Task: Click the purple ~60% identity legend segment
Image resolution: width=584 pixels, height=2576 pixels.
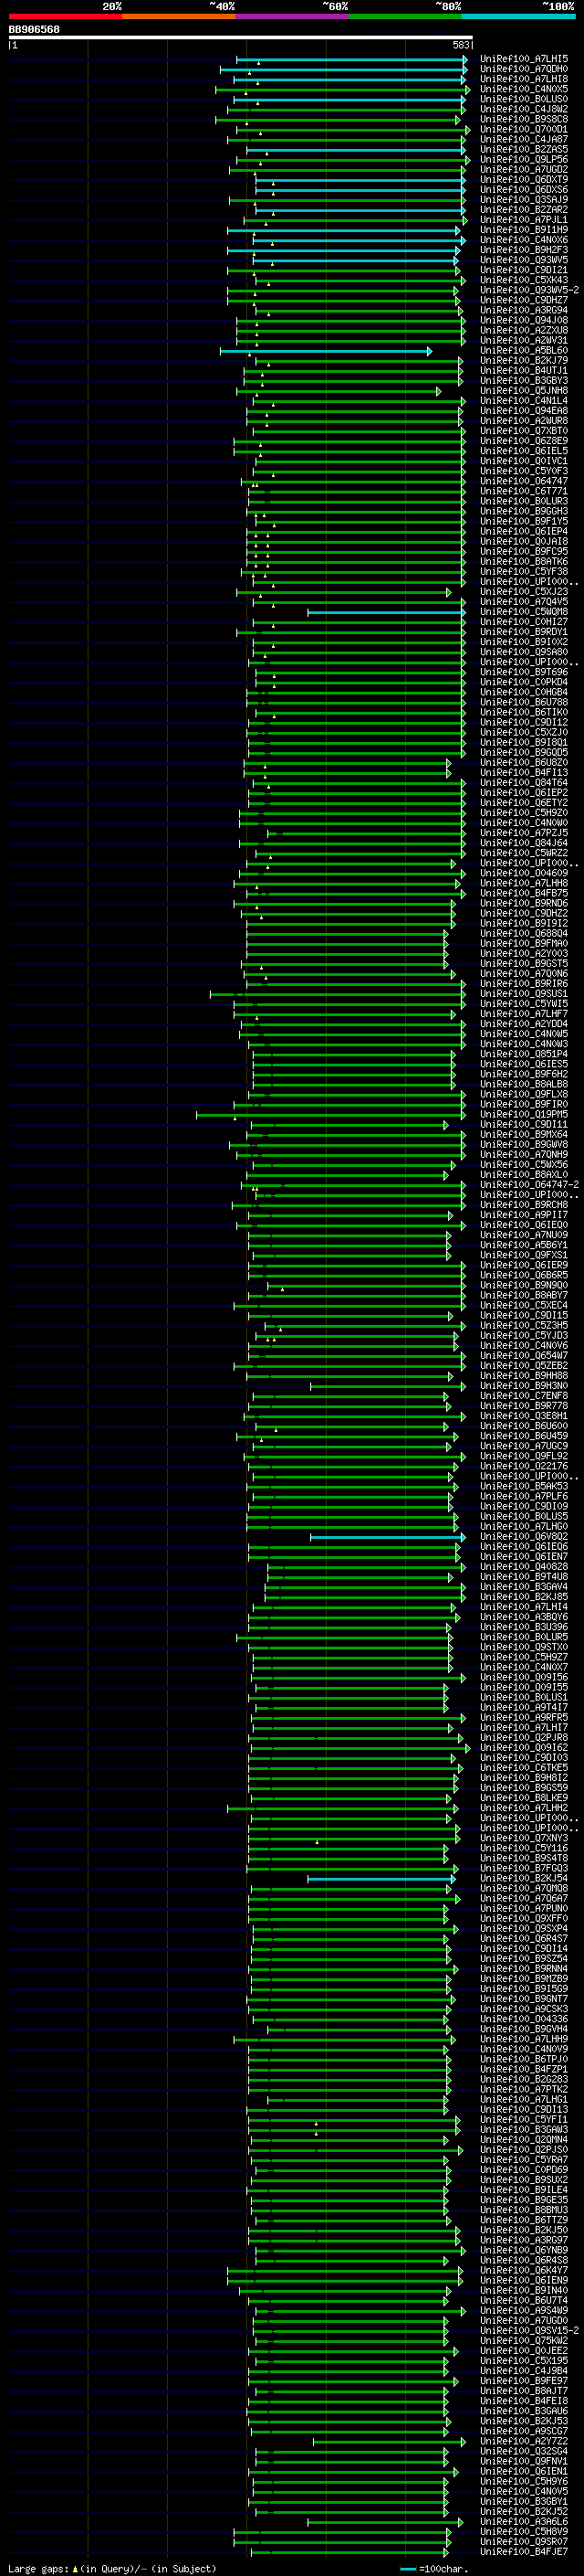Action: click(293, 16)
